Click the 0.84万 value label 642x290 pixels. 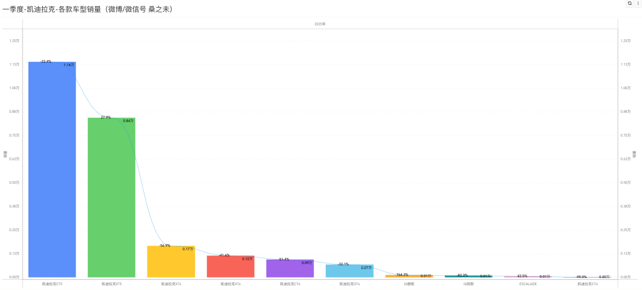tap(128, 121)
